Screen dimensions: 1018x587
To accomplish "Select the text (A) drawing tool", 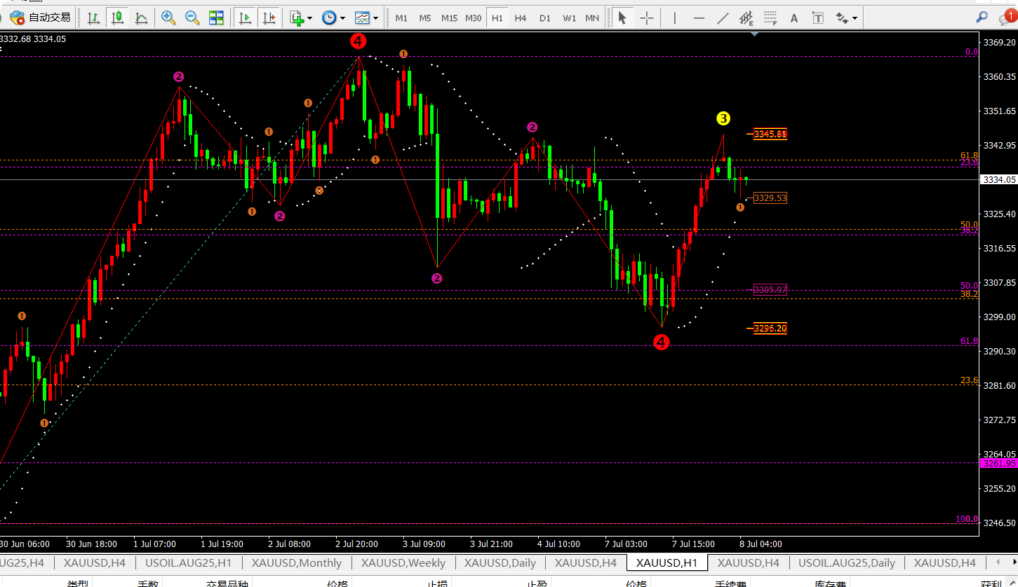I will coord(794,18).
